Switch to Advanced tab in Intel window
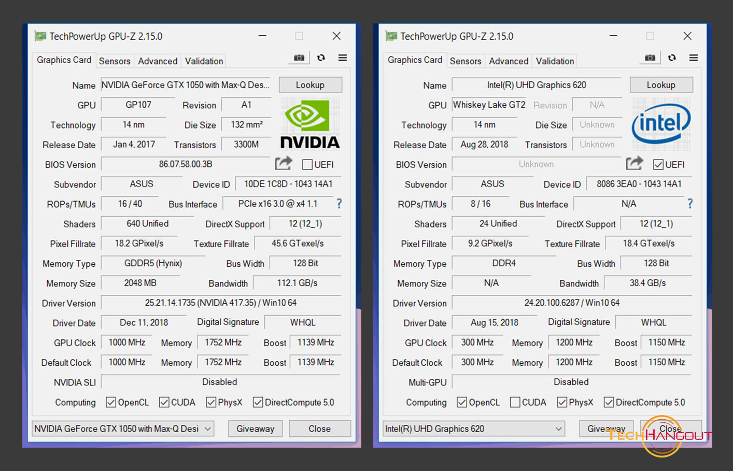The width and height of the screenshot is (733, 471). click(509, 61)
